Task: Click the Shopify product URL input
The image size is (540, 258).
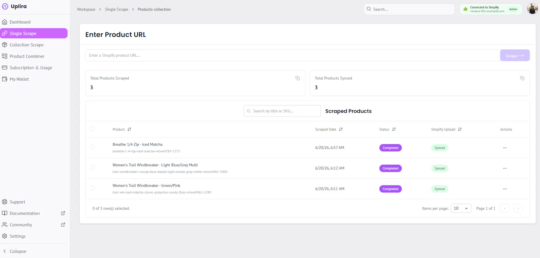Action: (293, 55)
